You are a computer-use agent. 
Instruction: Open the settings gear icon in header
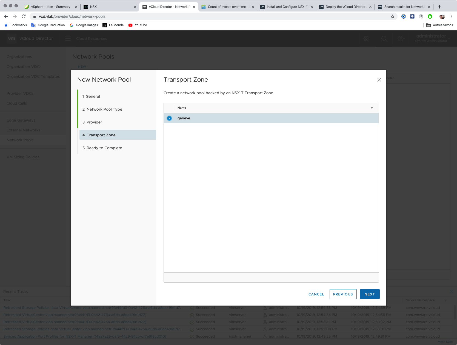[366, 39]
